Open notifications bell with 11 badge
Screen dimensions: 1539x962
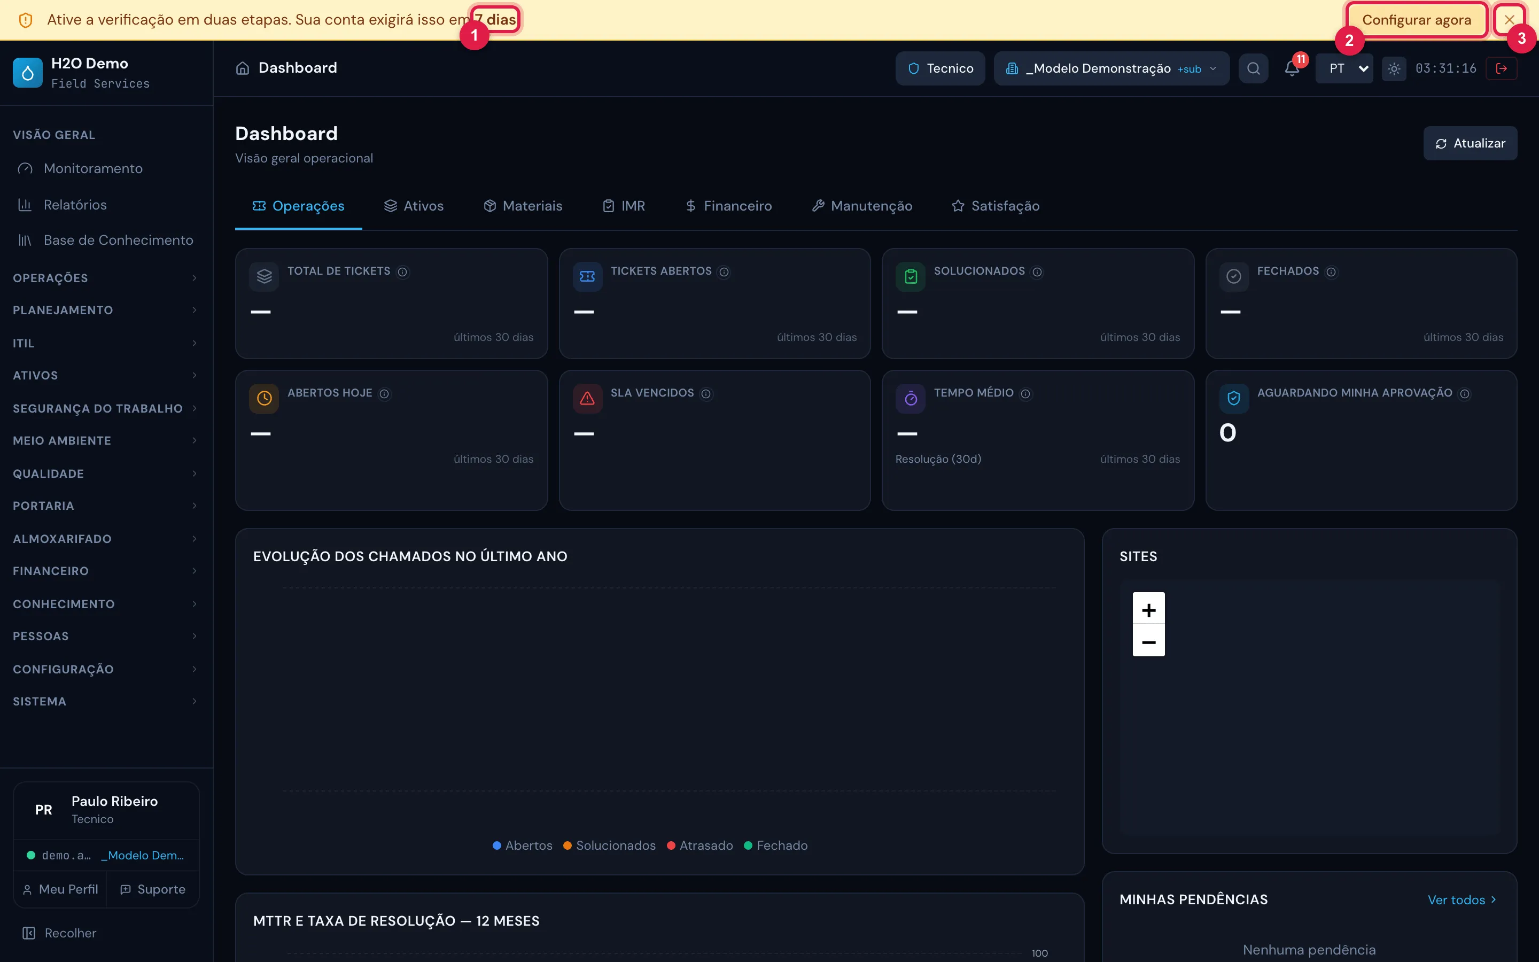tap(1292, 68)
